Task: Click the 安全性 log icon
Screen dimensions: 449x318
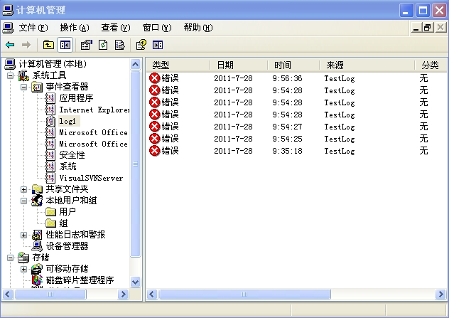Action: [x=50, y=155]
